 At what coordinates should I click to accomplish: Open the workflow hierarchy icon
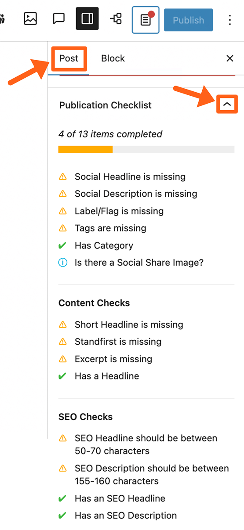point(116,19)
